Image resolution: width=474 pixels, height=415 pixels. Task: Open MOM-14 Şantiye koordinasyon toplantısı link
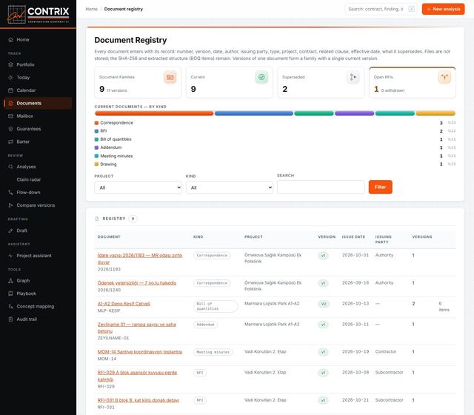tap(140, 352)
